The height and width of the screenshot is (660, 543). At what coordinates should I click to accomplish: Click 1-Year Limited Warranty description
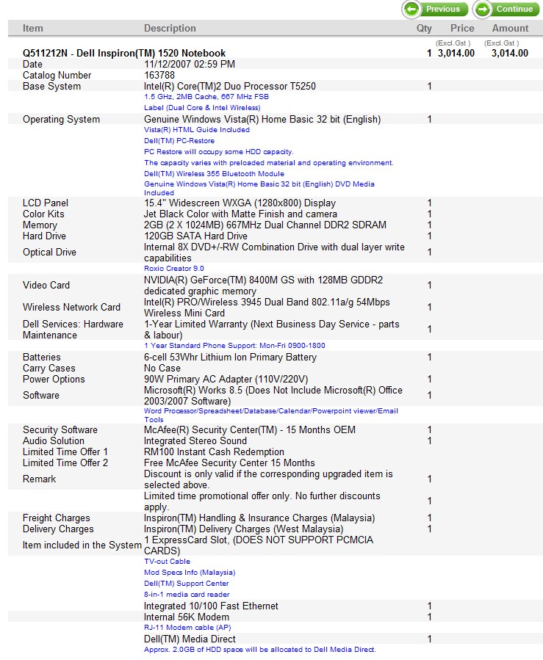(272, 329)
